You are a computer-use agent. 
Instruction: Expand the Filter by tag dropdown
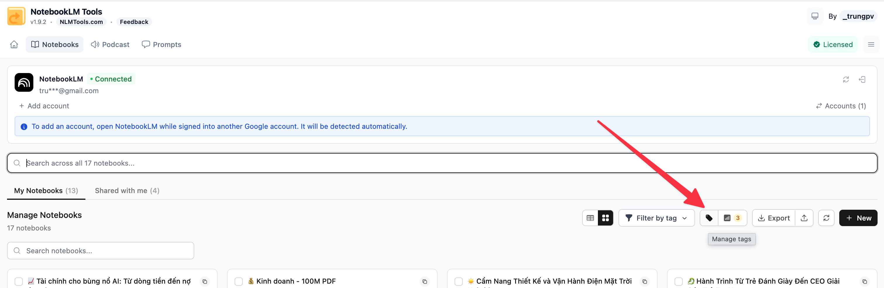pos(656,218)
